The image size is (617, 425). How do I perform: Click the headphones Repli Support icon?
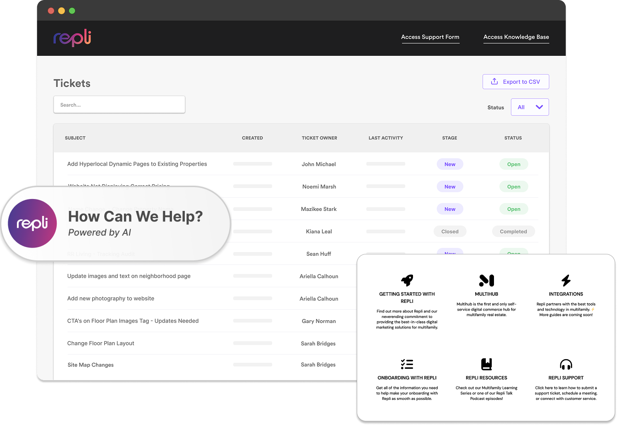566,364
